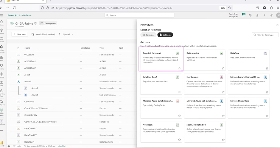Image resolution: width=280 pixels, height=148 pixels.
Task: Click the commit hash 42ac6fcd link
Action: (62, 146)
